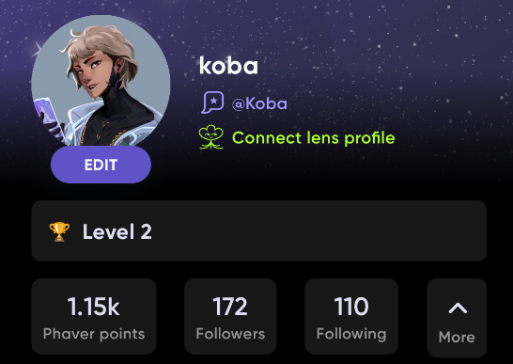Open the koba profile avatar picture

[101, 82]
